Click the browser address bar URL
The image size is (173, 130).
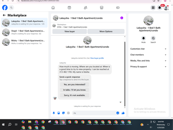click(40, 1)
